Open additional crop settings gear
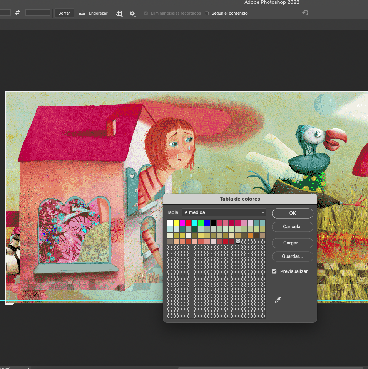368x369 pixels. [132, 13]
